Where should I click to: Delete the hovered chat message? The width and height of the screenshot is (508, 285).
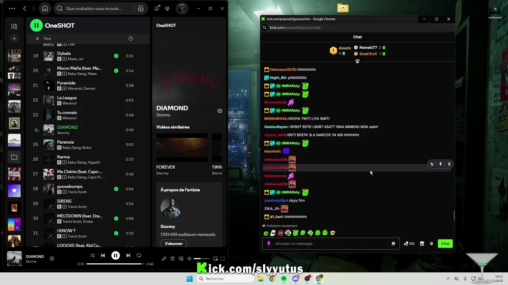click(449, 164)
